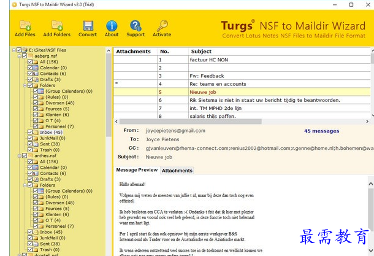Select Trash (0) folder under aaberg.nsf

50,150
